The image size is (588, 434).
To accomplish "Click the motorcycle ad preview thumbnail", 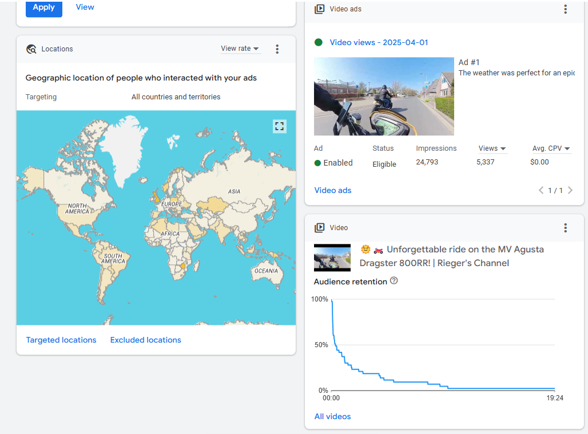I will pyautogui.click(x=384, y=96).
